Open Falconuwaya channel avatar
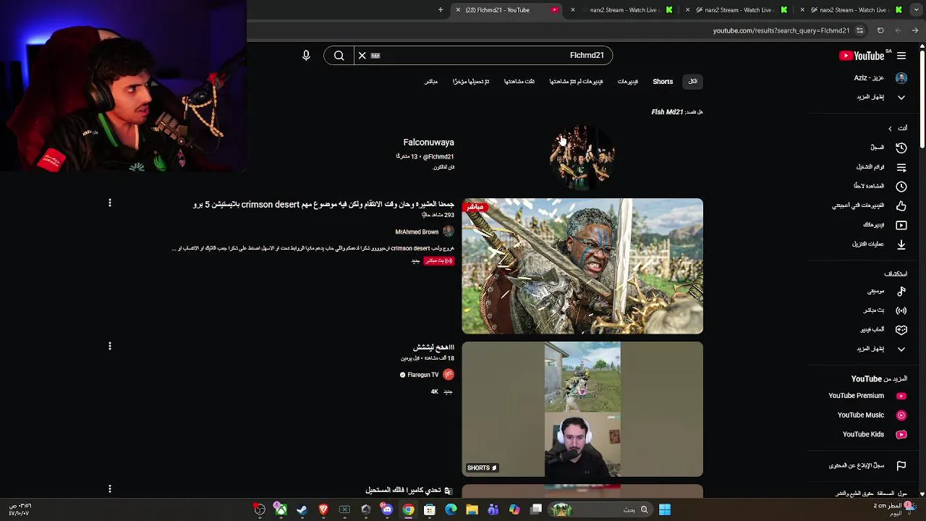 click(582, 157)
